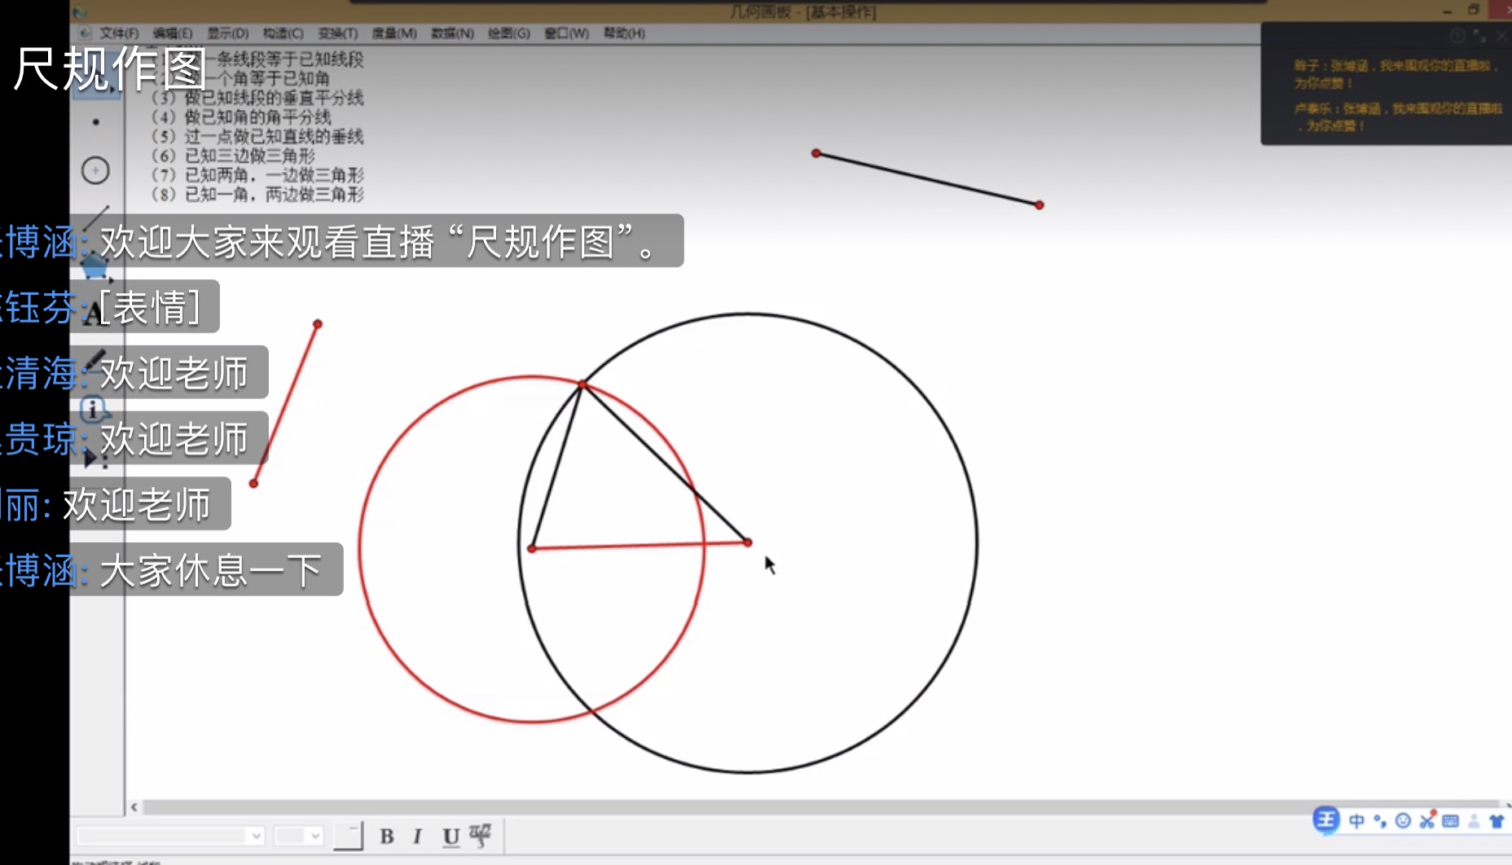Viewport: 1512px width, 865px height.
Task: Select bottom endpoint of red slanted segment
Action: click(x=253, y=484)
